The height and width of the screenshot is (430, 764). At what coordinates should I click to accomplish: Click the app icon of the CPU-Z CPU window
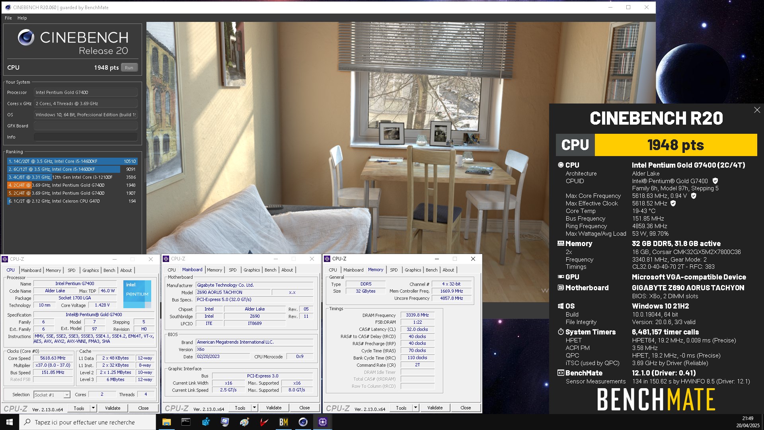[x=5, y=259]
